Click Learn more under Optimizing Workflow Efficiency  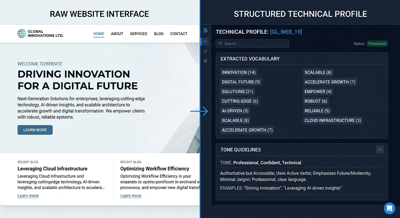pos(131,196)
